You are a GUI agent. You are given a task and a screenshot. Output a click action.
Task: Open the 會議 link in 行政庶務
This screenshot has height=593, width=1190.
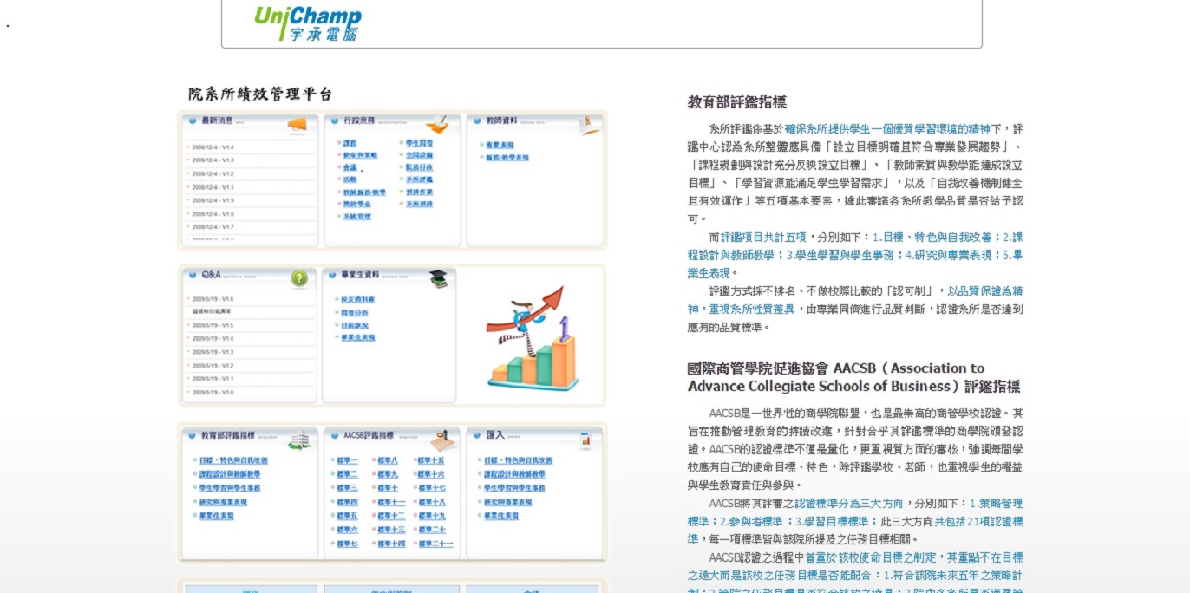coord(350,167)
